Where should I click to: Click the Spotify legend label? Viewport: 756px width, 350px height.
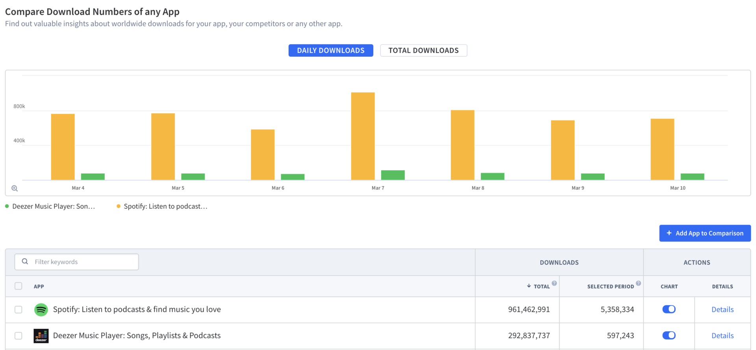pos(165,206)
